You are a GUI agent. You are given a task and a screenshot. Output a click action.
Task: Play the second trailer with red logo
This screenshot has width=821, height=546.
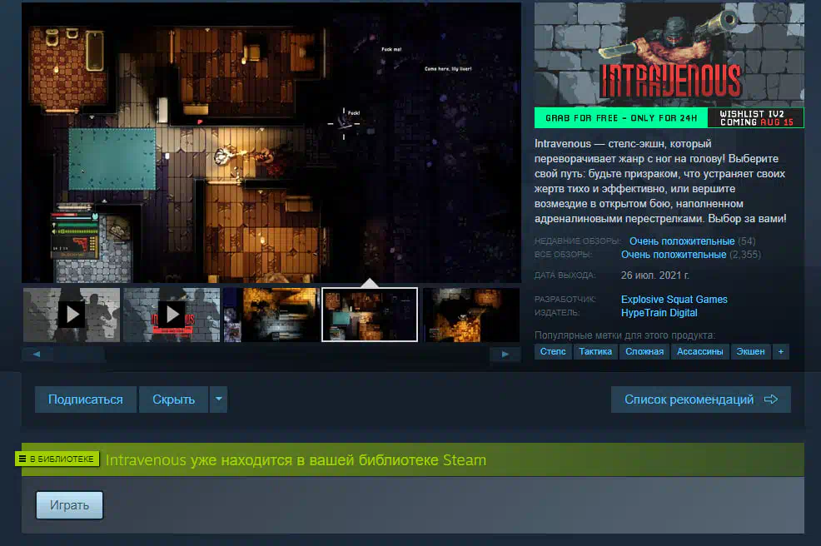coord(172,315)
